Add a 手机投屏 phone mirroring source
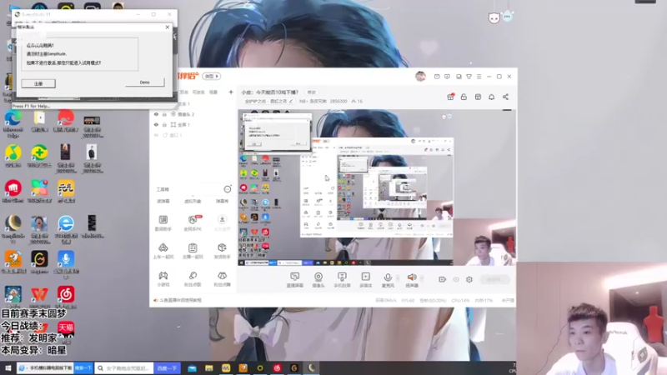Viewport: 667px width, 375px height. (x=342, y=280)
